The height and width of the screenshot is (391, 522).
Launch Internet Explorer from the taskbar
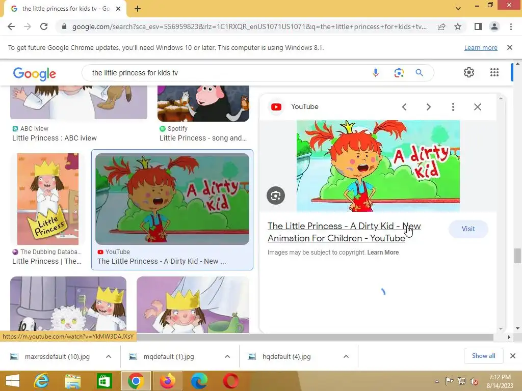pos(42,381)
